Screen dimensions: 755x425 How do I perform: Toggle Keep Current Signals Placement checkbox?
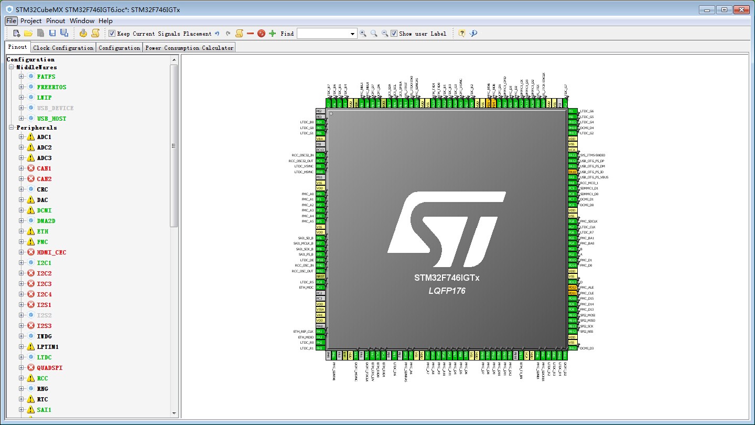tap(112, 34)
